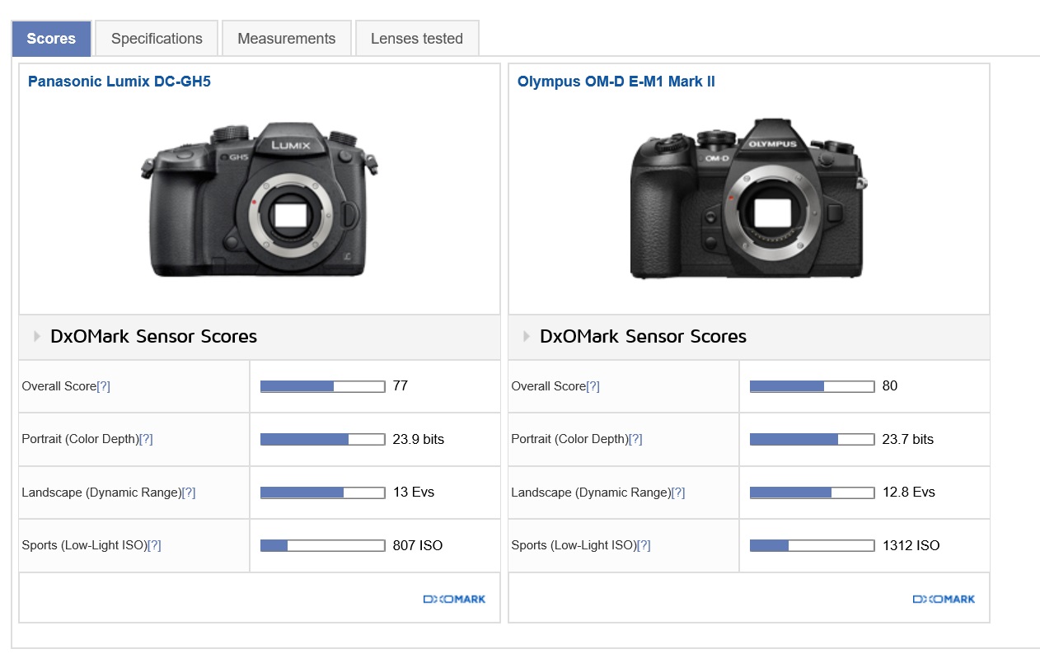Open Landscape Dynamic Range help [?] for Olympus
The height and width of the screenshot is (663, 1040).
tap(678, 493)
